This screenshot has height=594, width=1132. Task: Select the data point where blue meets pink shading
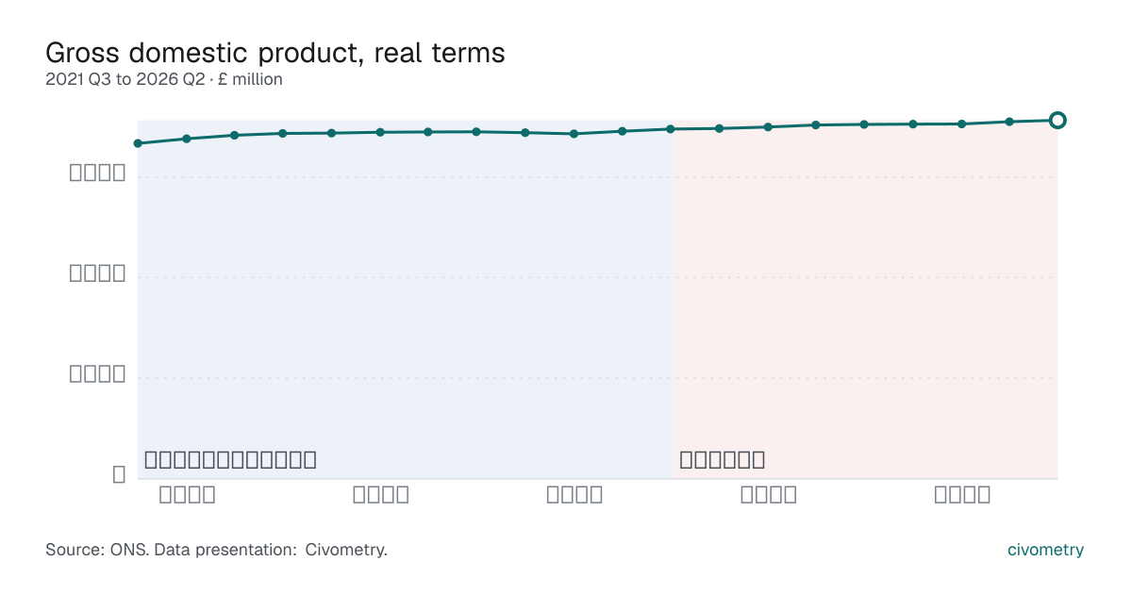pyautogui.click(x=671, y=129)
